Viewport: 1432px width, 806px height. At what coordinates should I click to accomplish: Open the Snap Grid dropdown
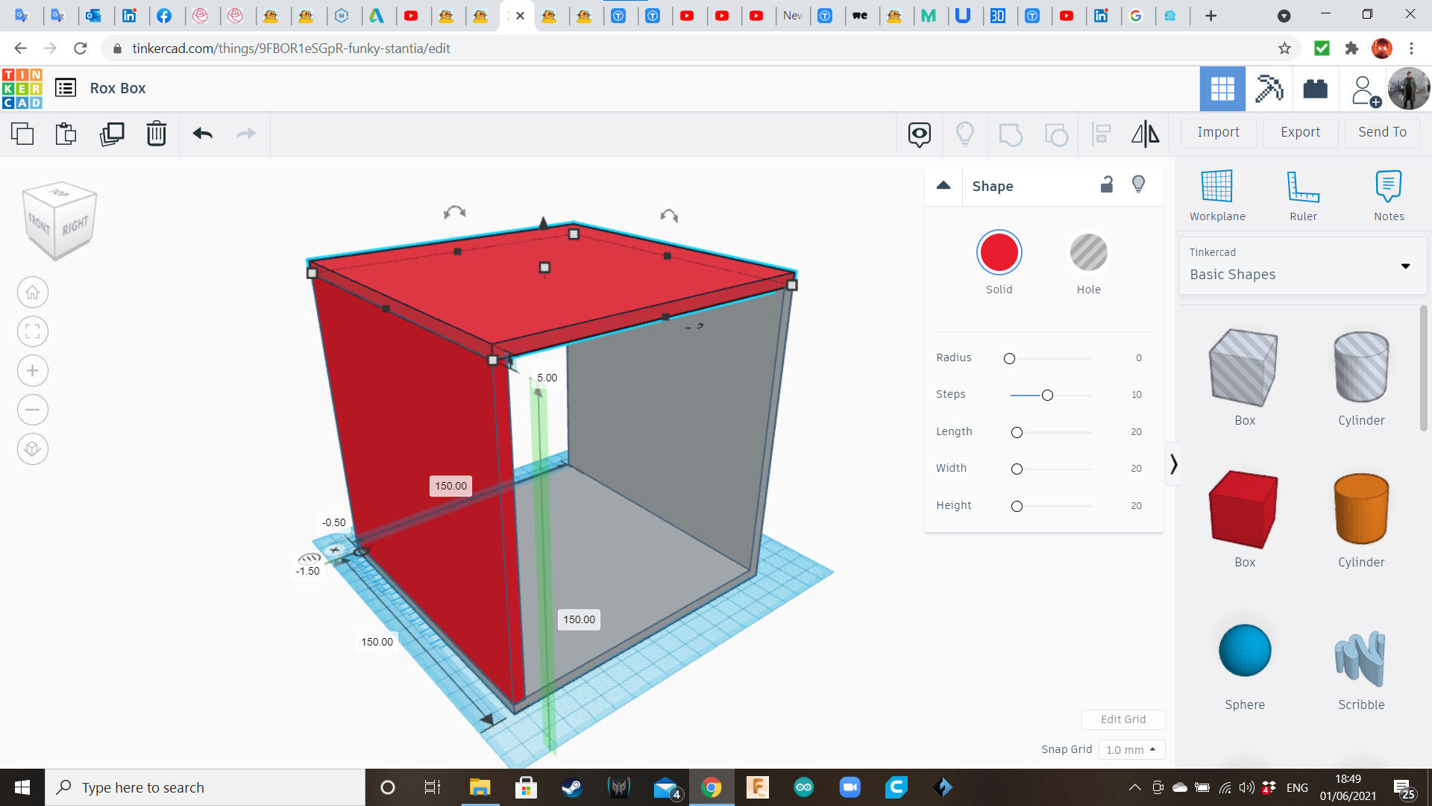[1131, 749]
